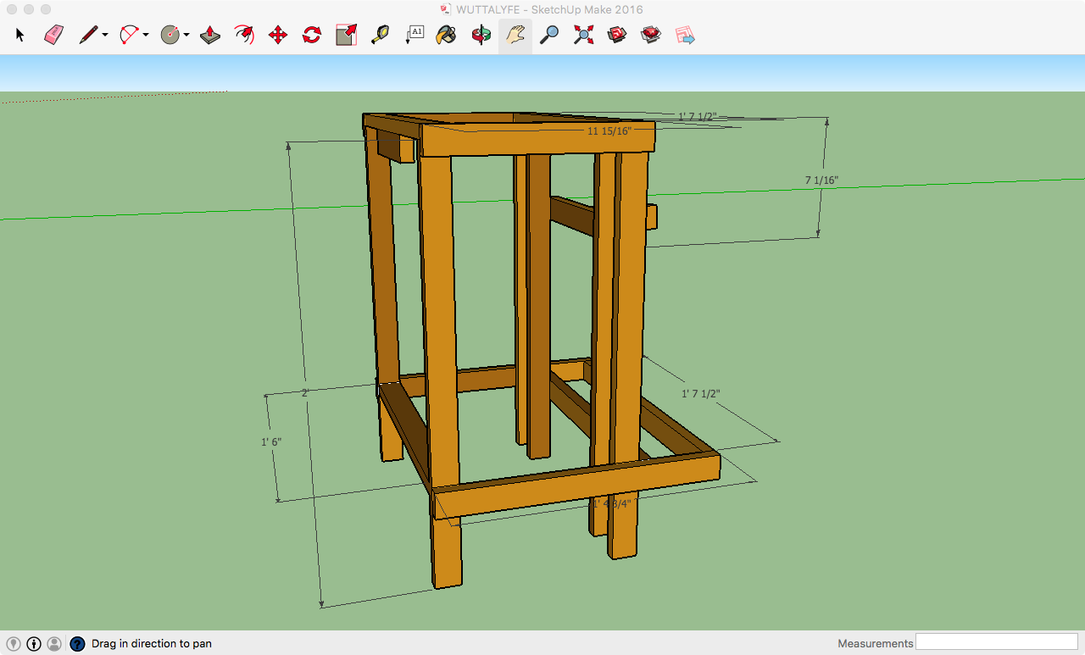Click the credits info status icon
Viewport: 1085px width, 655px height.
point(34,644)
